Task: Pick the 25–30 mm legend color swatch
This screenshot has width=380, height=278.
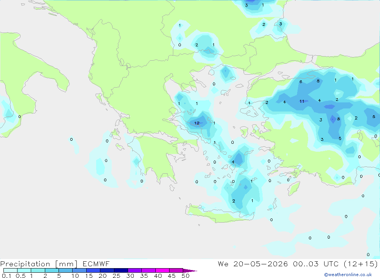Action: click(121, 270)
